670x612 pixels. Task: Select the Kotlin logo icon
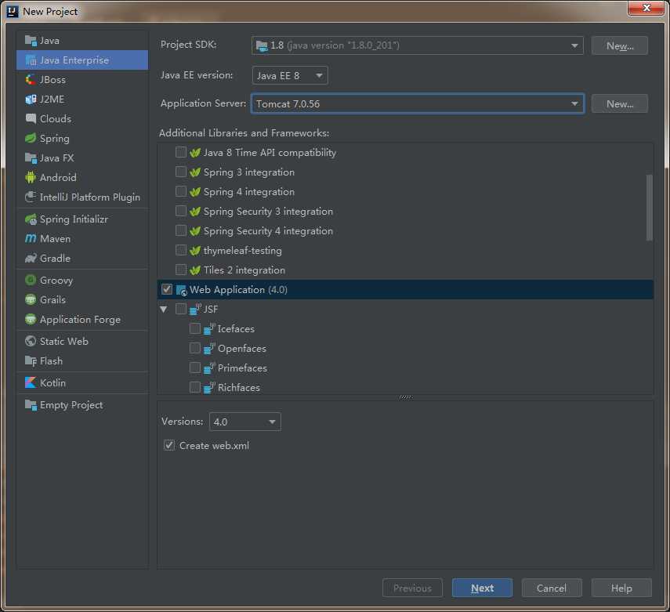pos(31,382)
